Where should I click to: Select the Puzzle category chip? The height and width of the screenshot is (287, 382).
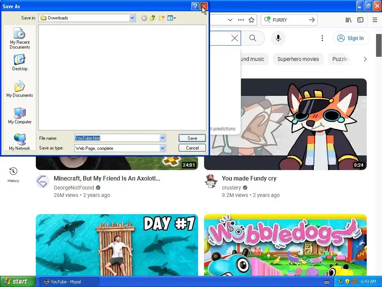340,59
